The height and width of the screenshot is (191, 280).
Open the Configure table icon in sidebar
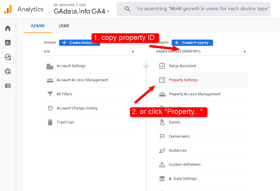tap(8, 86)
